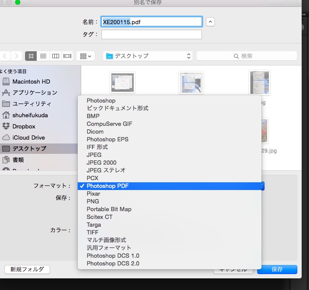Select first screenshot thumbnail in file grid
Screen dimensions: 309x290
123,82
